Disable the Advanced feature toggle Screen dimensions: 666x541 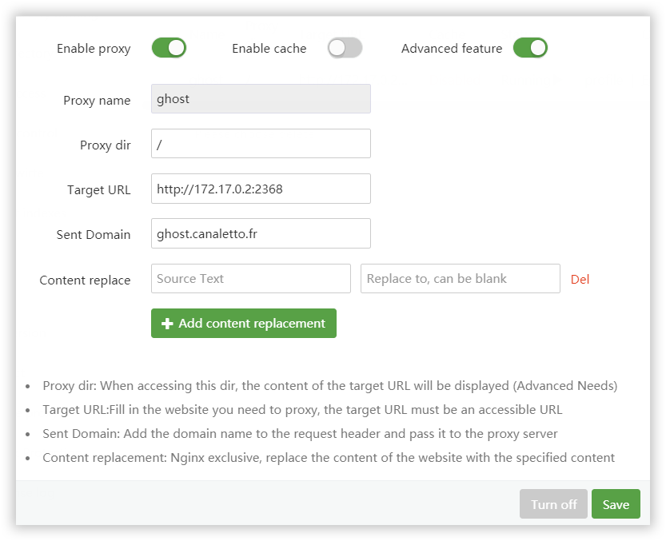pyautogui.click(x=530, y=48)
